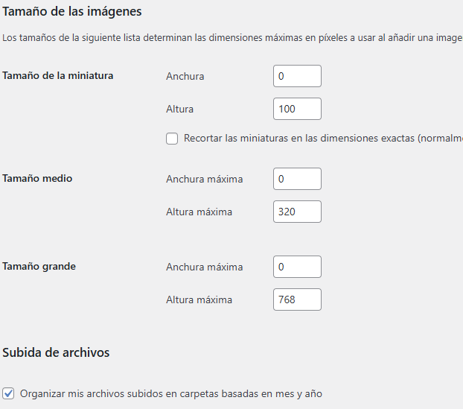Enable the Recortar las miniaturas checkbox

tap(172, 139)
